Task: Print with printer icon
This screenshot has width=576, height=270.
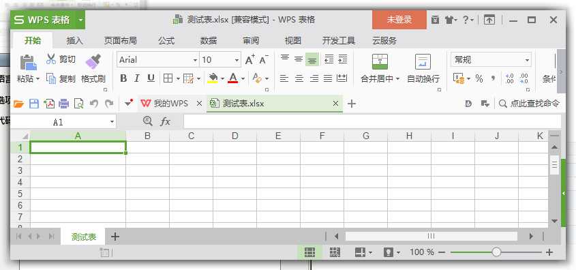Action: [64, 104]
